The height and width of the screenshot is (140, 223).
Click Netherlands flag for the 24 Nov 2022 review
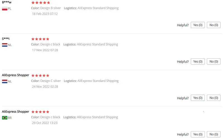pyautogui.click(x=4, y=81)
